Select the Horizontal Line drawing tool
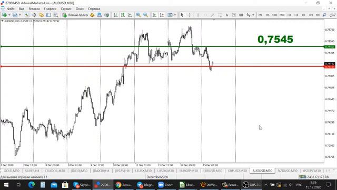Screen dimensions: 337x190 (205, 15)
